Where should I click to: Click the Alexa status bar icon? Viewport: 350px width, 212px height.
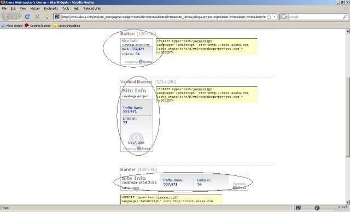(298, 208)
